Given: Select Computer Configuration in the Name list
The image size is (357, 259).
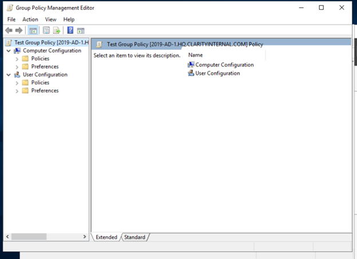Looking at the screenshot, I should coord(224,65).
